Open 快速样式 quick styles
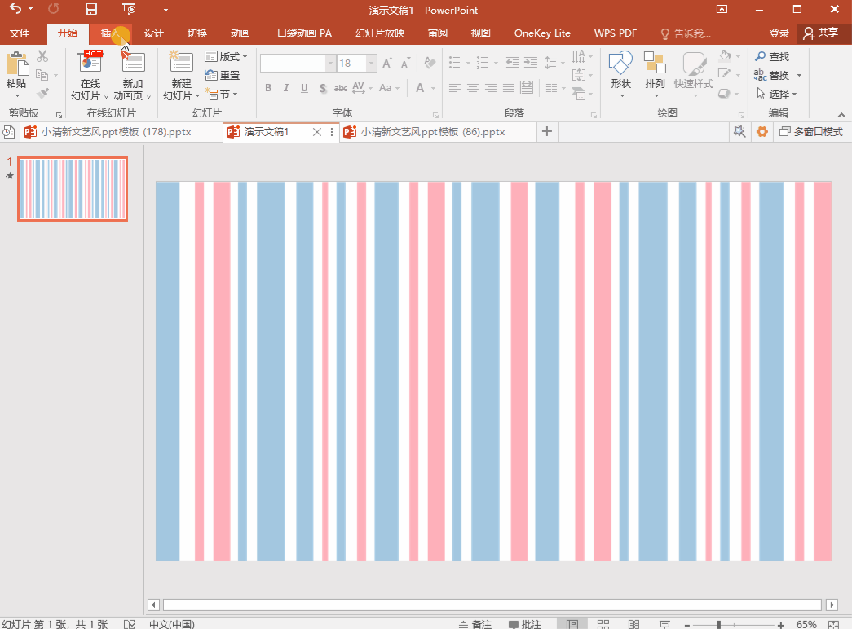This screenshot has height=629, width=852. pyautogui.click(x=694, y=75)
